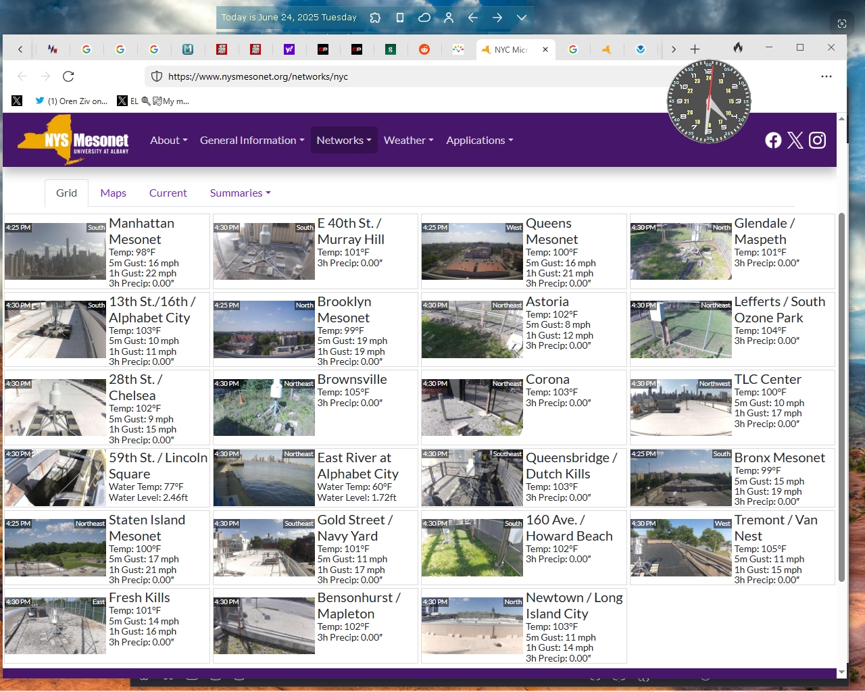This screenshot has height=692, width=865.
Task: Click the X social icon in the header
Action: click(795, 140)
